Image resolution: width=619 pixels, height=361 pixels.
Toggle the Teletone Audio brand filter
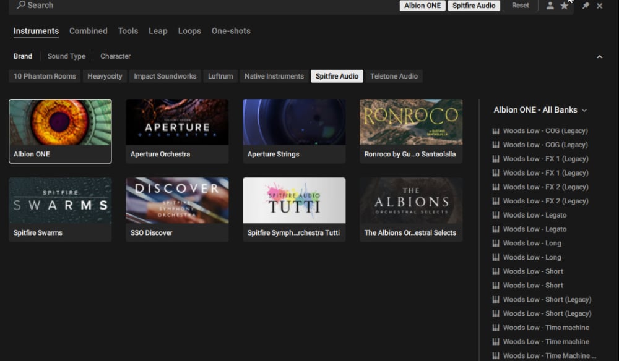(x=394, y=76)
